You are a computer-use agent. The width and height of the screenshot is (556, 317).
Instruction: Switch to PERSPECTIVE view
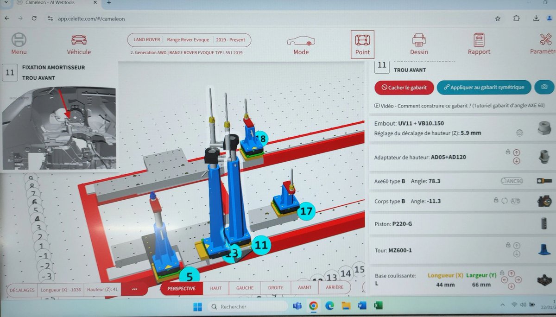[182, 288]
